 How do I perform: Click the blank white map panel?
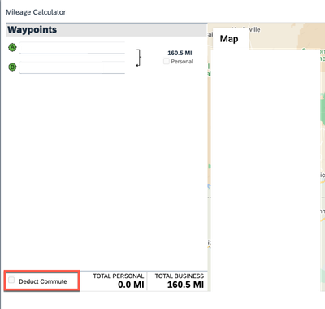click(266, 171)
